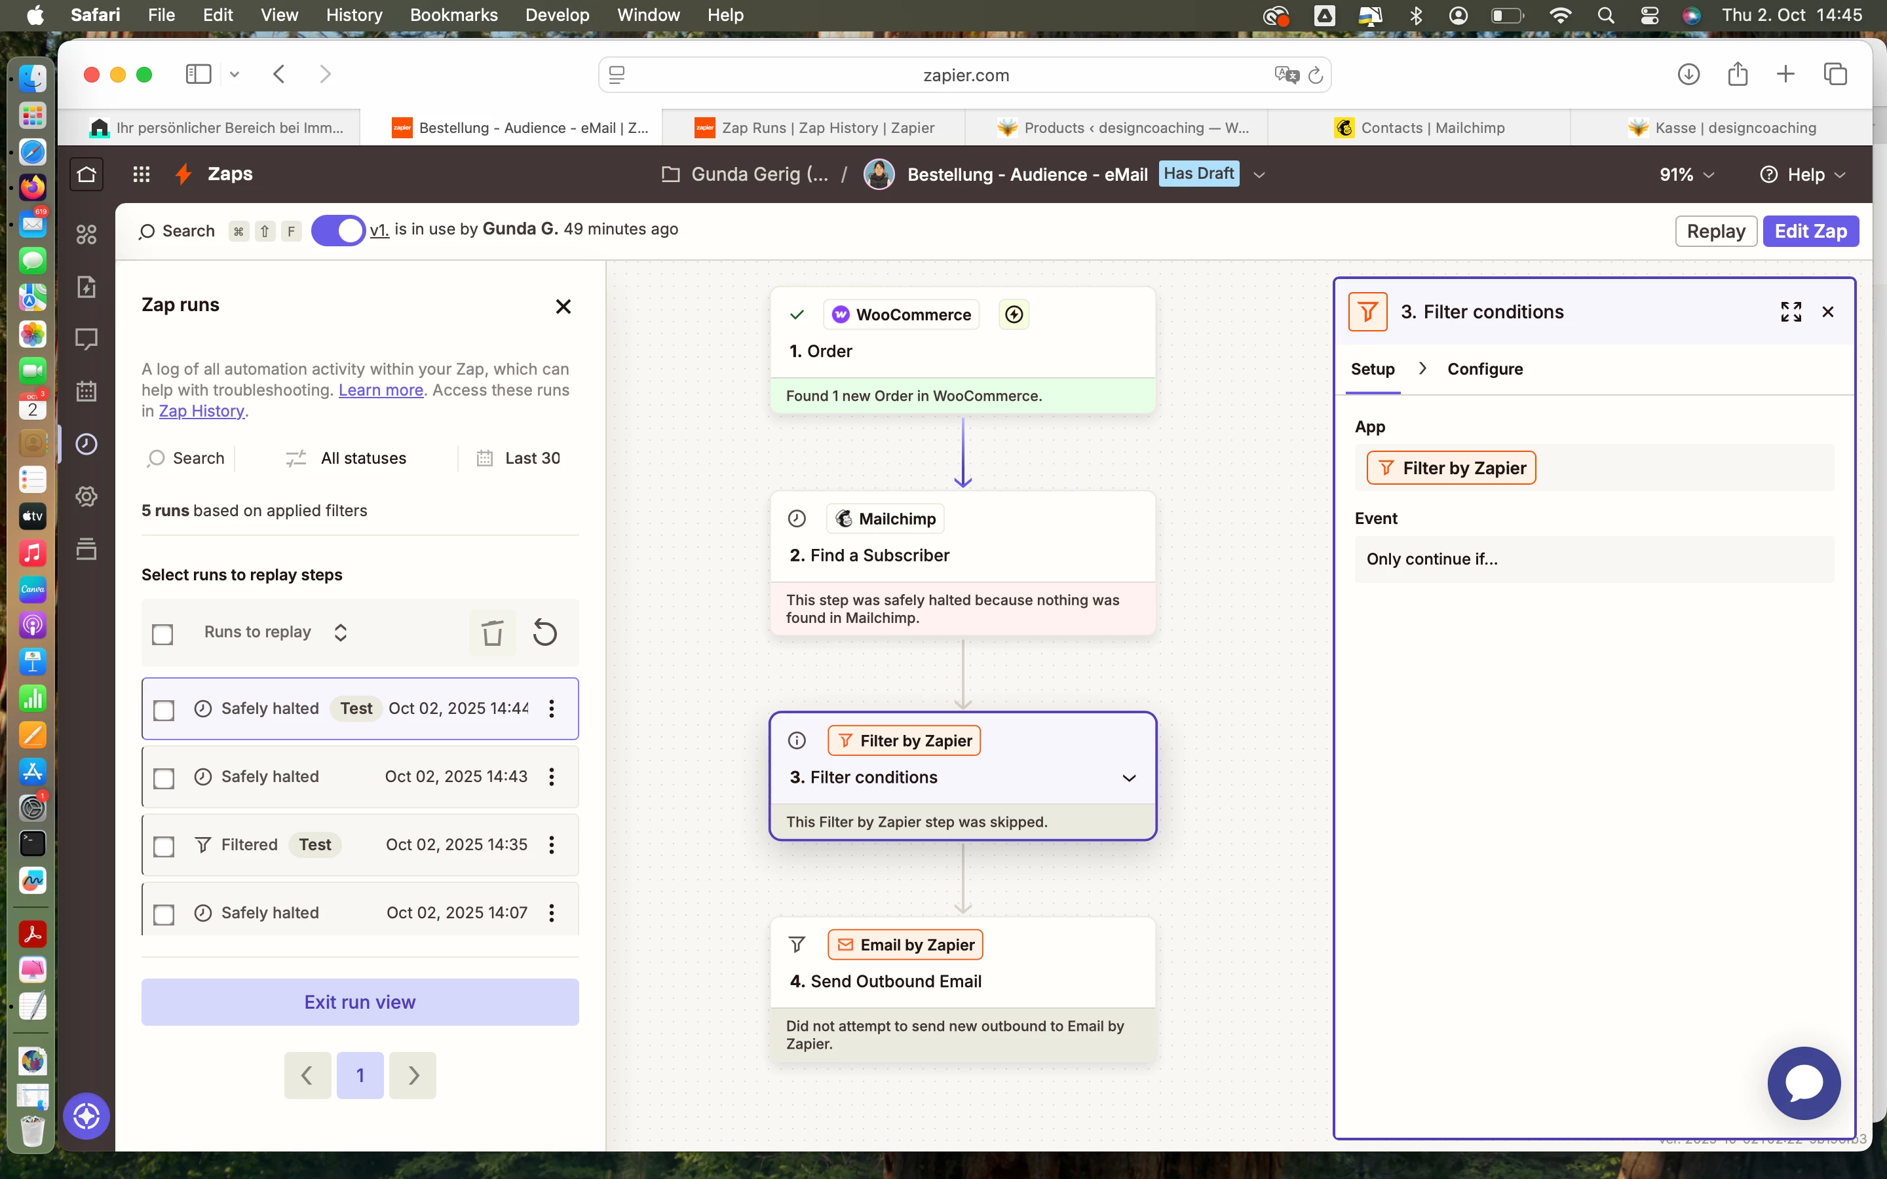The image size is (1887, 1179).
Task: Click the replay circular arrow icon
Action: [x=544, y=632]
